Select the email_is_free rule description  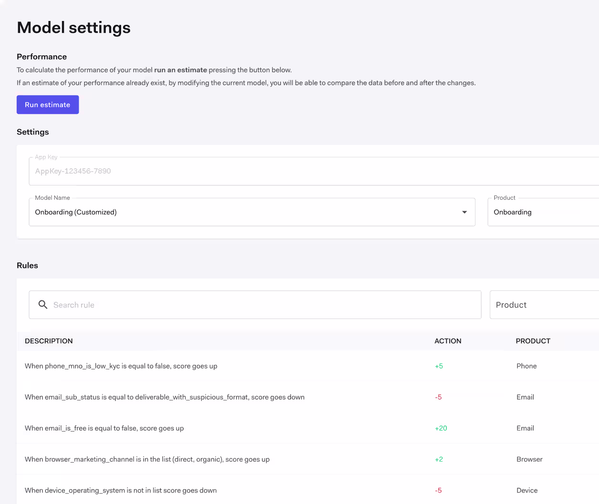104,428
